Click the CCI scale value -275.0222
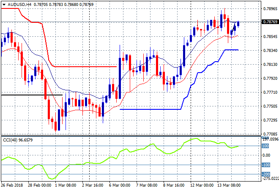 click(271, 178)
